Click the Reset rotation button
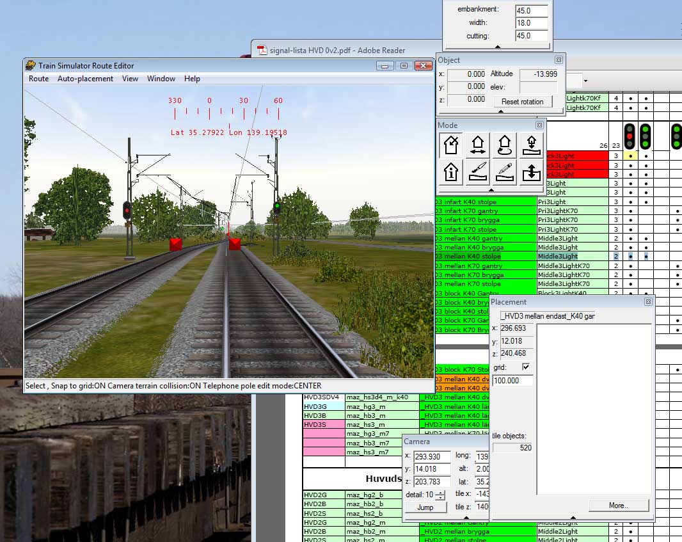The image size is (682, 542). (x=522, y=102)
